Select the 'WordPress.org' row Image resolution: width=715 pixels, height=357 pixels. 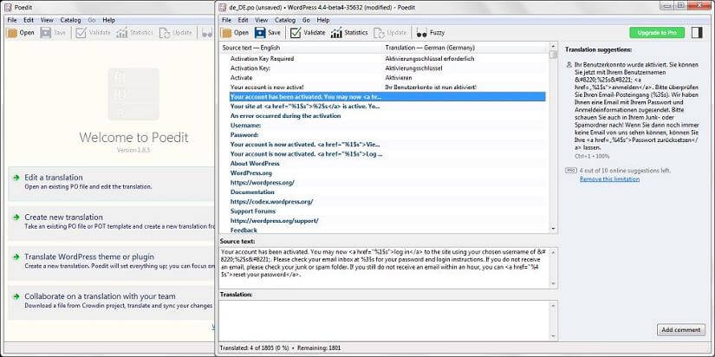click(387, 172)
